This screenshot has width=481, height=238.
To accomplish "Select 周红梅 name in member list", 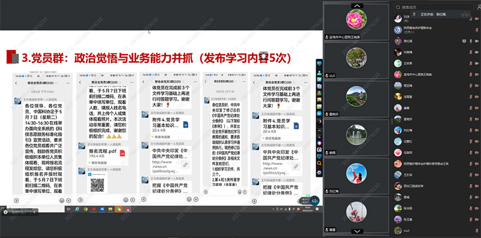I will coord(408,41).
